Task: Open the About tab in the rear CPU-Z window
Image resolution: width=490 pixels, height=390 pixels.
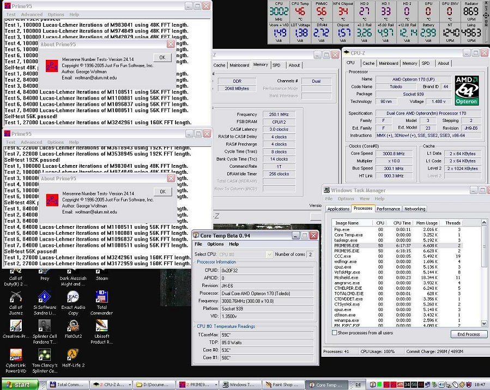Action: click(x=294, y=65)
